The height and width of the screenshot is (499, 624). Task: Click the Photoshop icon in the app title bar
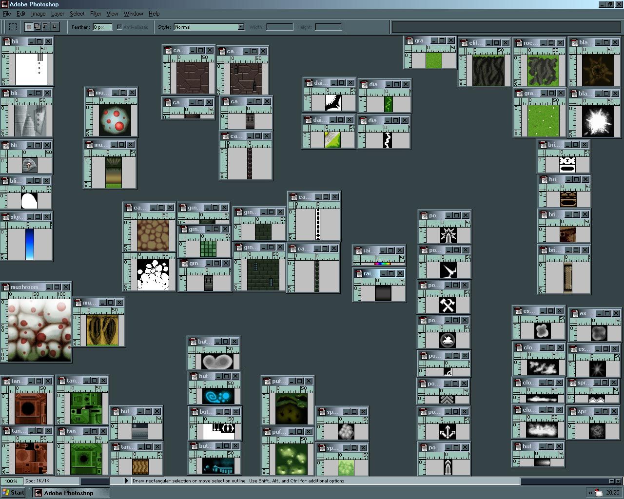coord(4,4)
